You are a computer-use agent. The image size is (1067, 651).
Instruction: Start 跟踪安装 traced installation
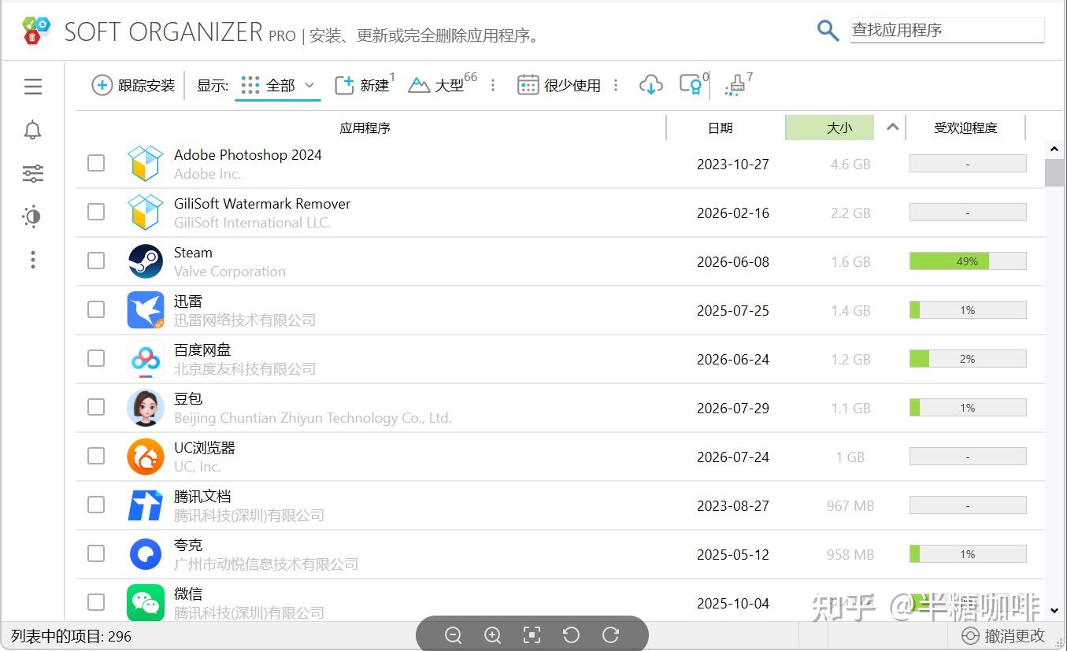[134, 85]
